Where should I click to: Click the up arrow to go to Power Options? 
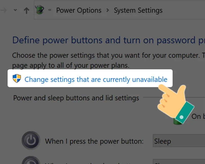coord(26,10)
